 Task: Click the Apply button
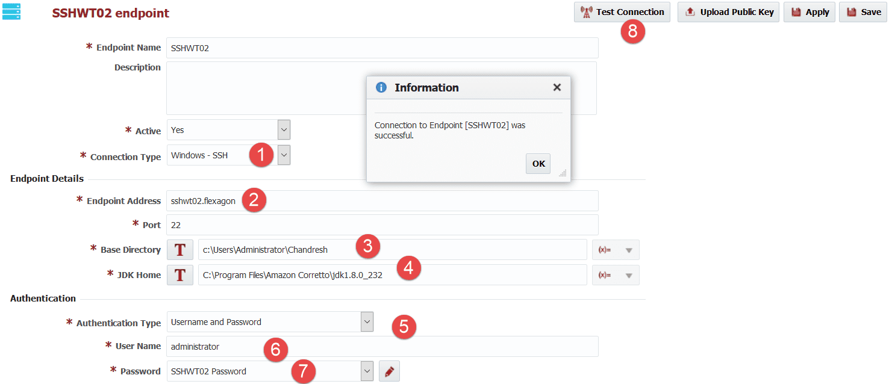pos(810,12)
